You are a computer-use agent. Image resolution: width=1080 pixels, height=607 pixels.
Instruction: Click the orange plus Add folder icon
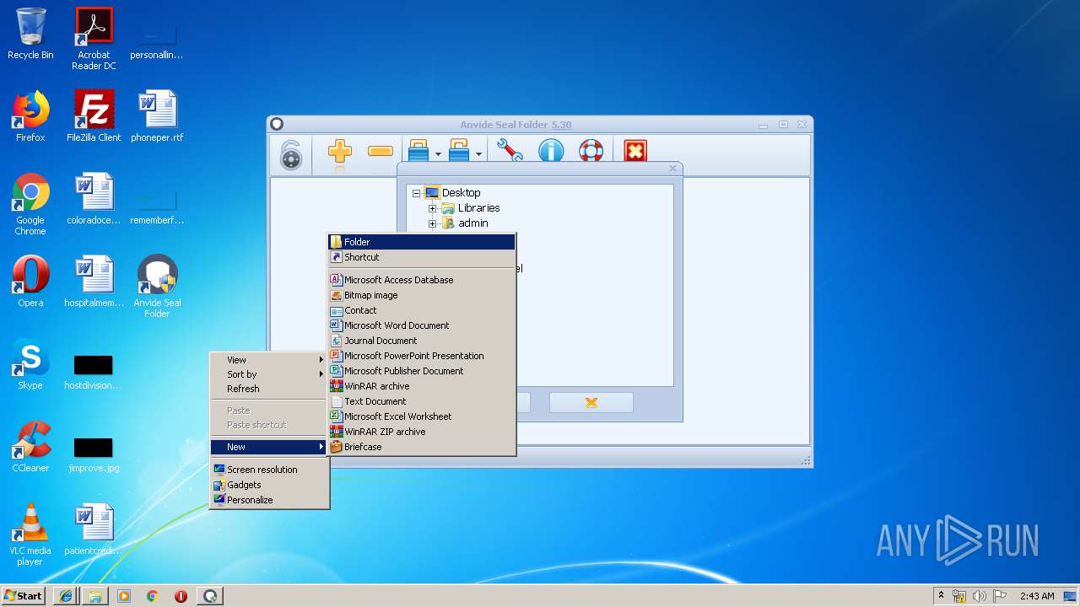[339, 152]
